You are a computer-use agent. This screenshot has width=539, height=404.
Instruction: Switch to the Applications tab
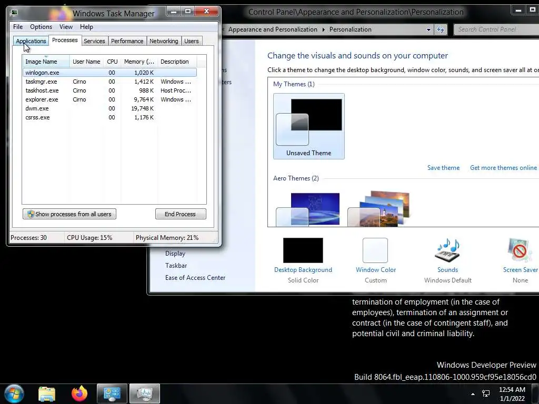point(31,41)
